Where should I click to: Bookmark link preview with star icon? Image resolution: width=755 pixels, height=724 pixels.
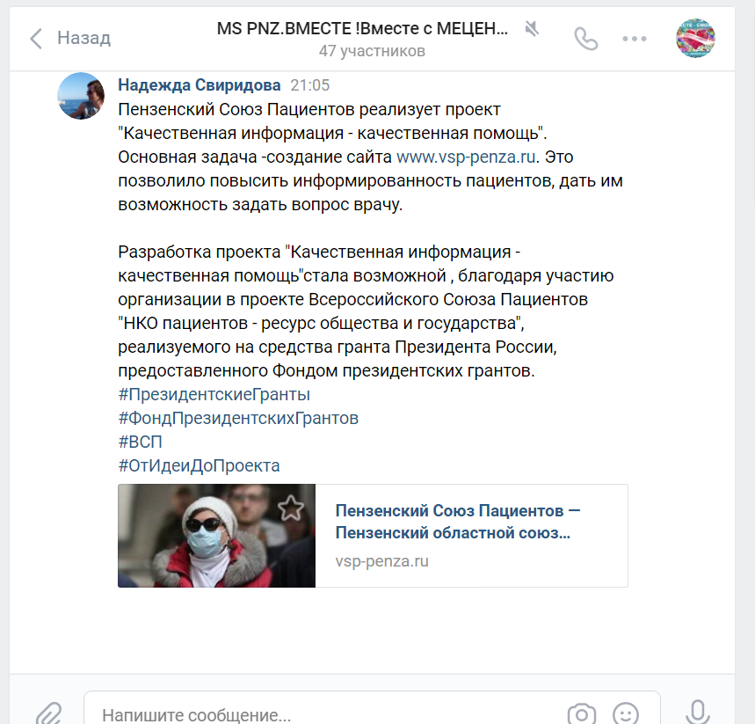291,508
